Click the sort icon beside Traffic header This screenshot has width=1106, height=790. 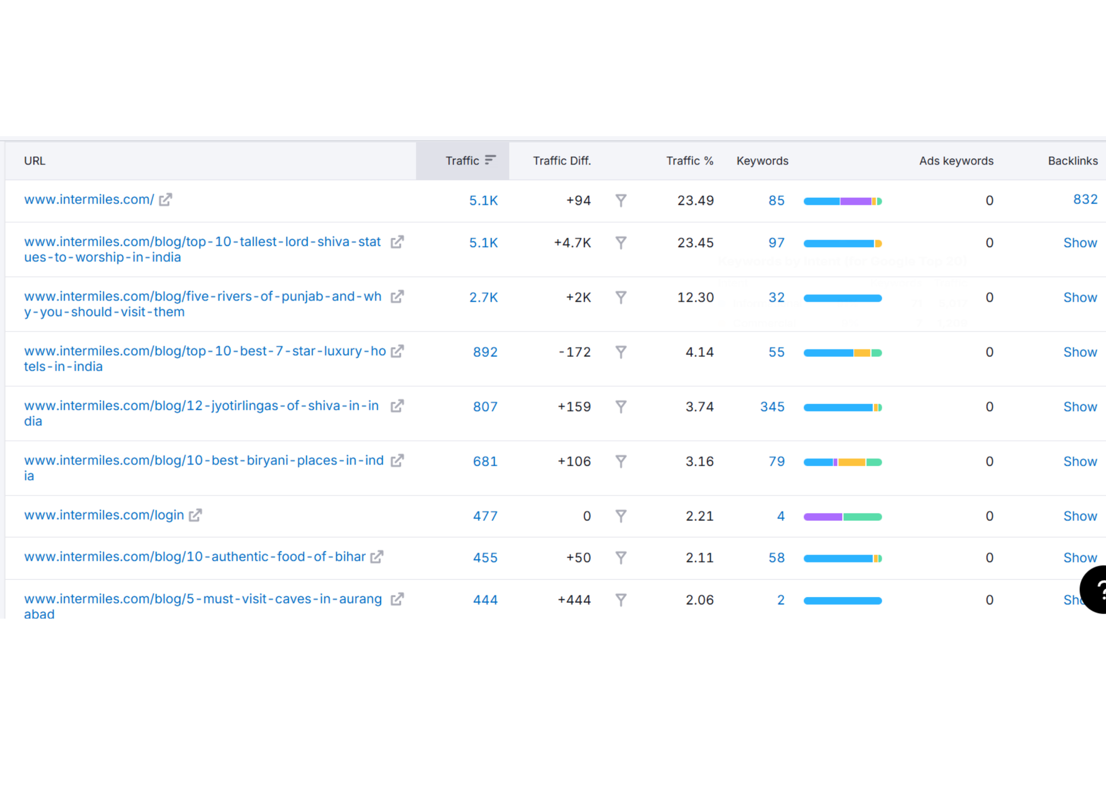click(x=490, y=160)
